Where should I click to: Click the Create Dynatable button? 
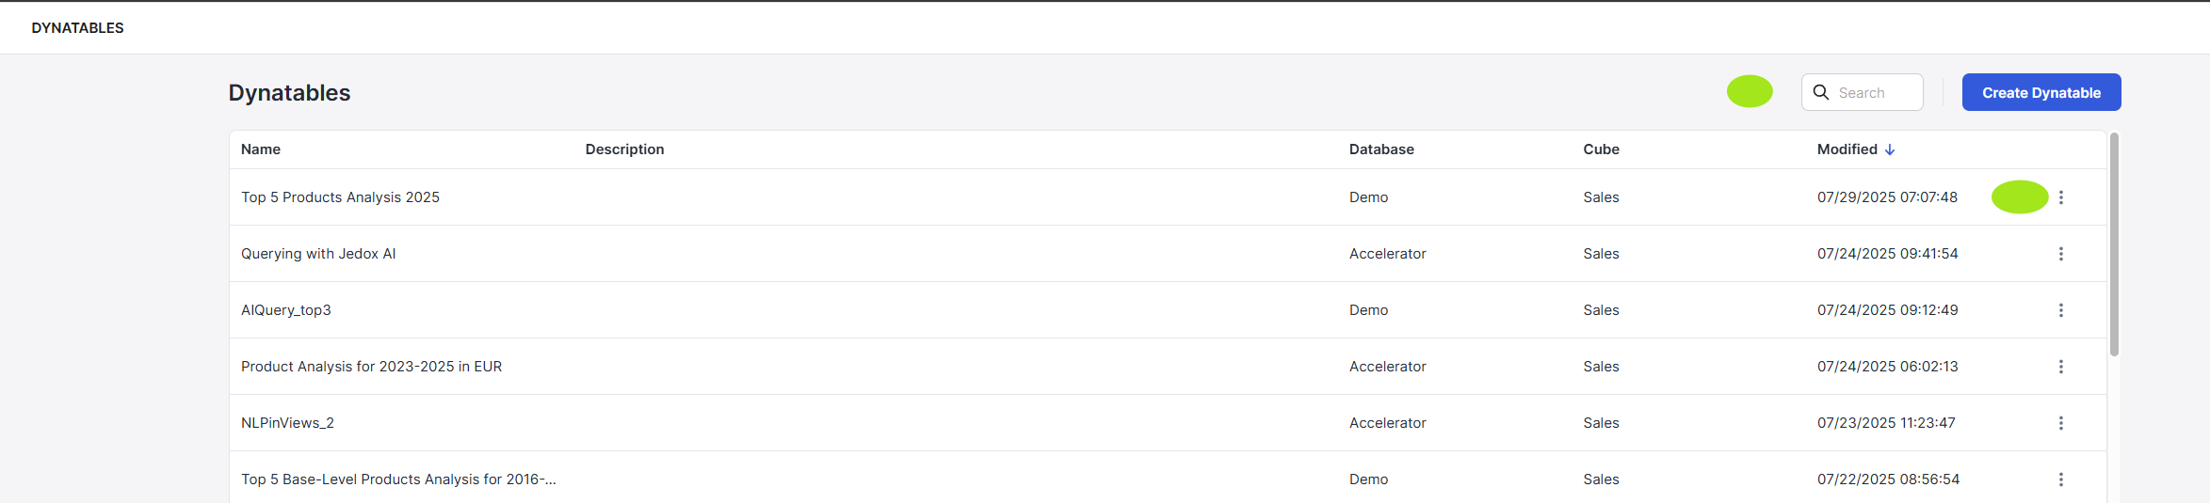(x=2041, y=92)
